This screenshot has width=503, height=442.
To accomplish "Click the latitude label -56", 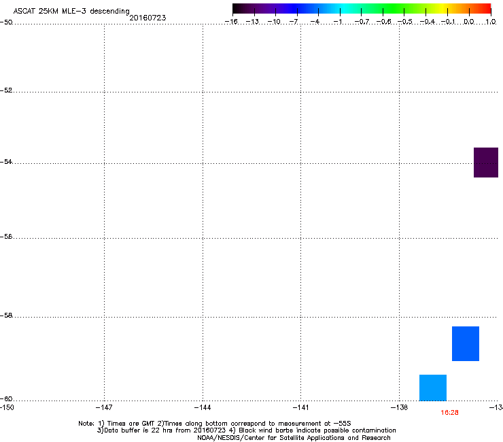I will point(6,236).
